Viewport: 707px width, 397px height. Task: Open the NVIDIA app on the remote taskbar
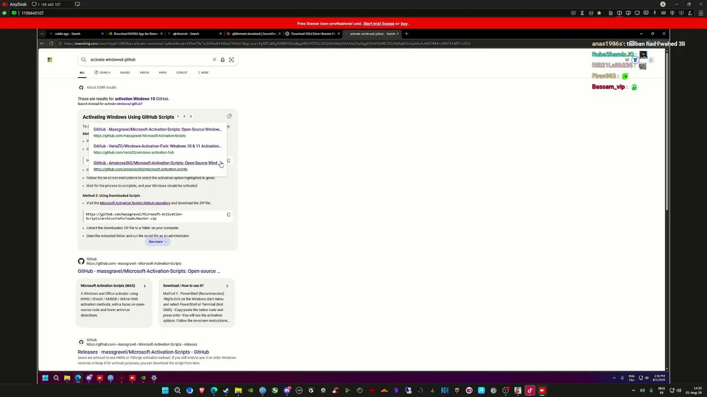[x=143, y=378]
